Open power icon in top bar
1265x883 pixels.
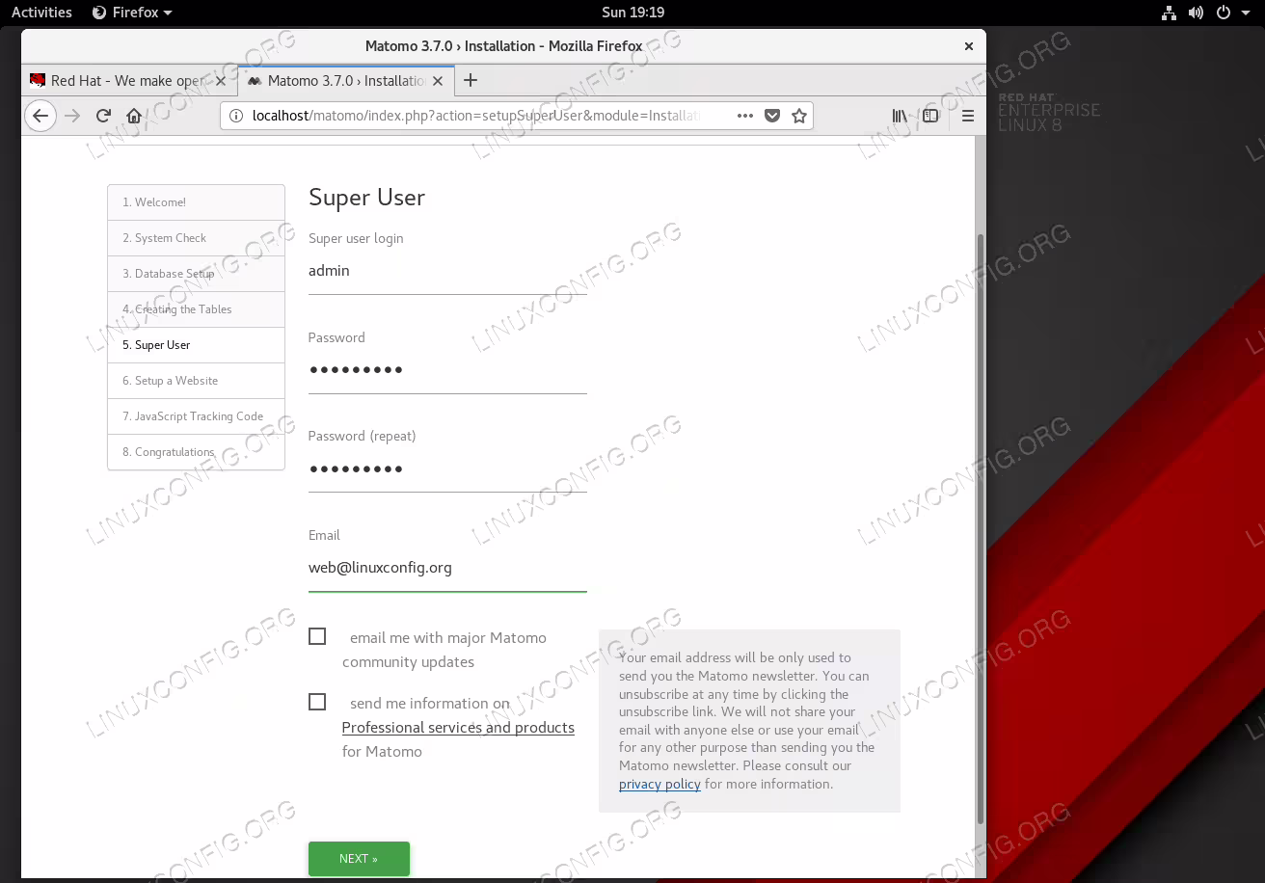[x=1223, y=13]
